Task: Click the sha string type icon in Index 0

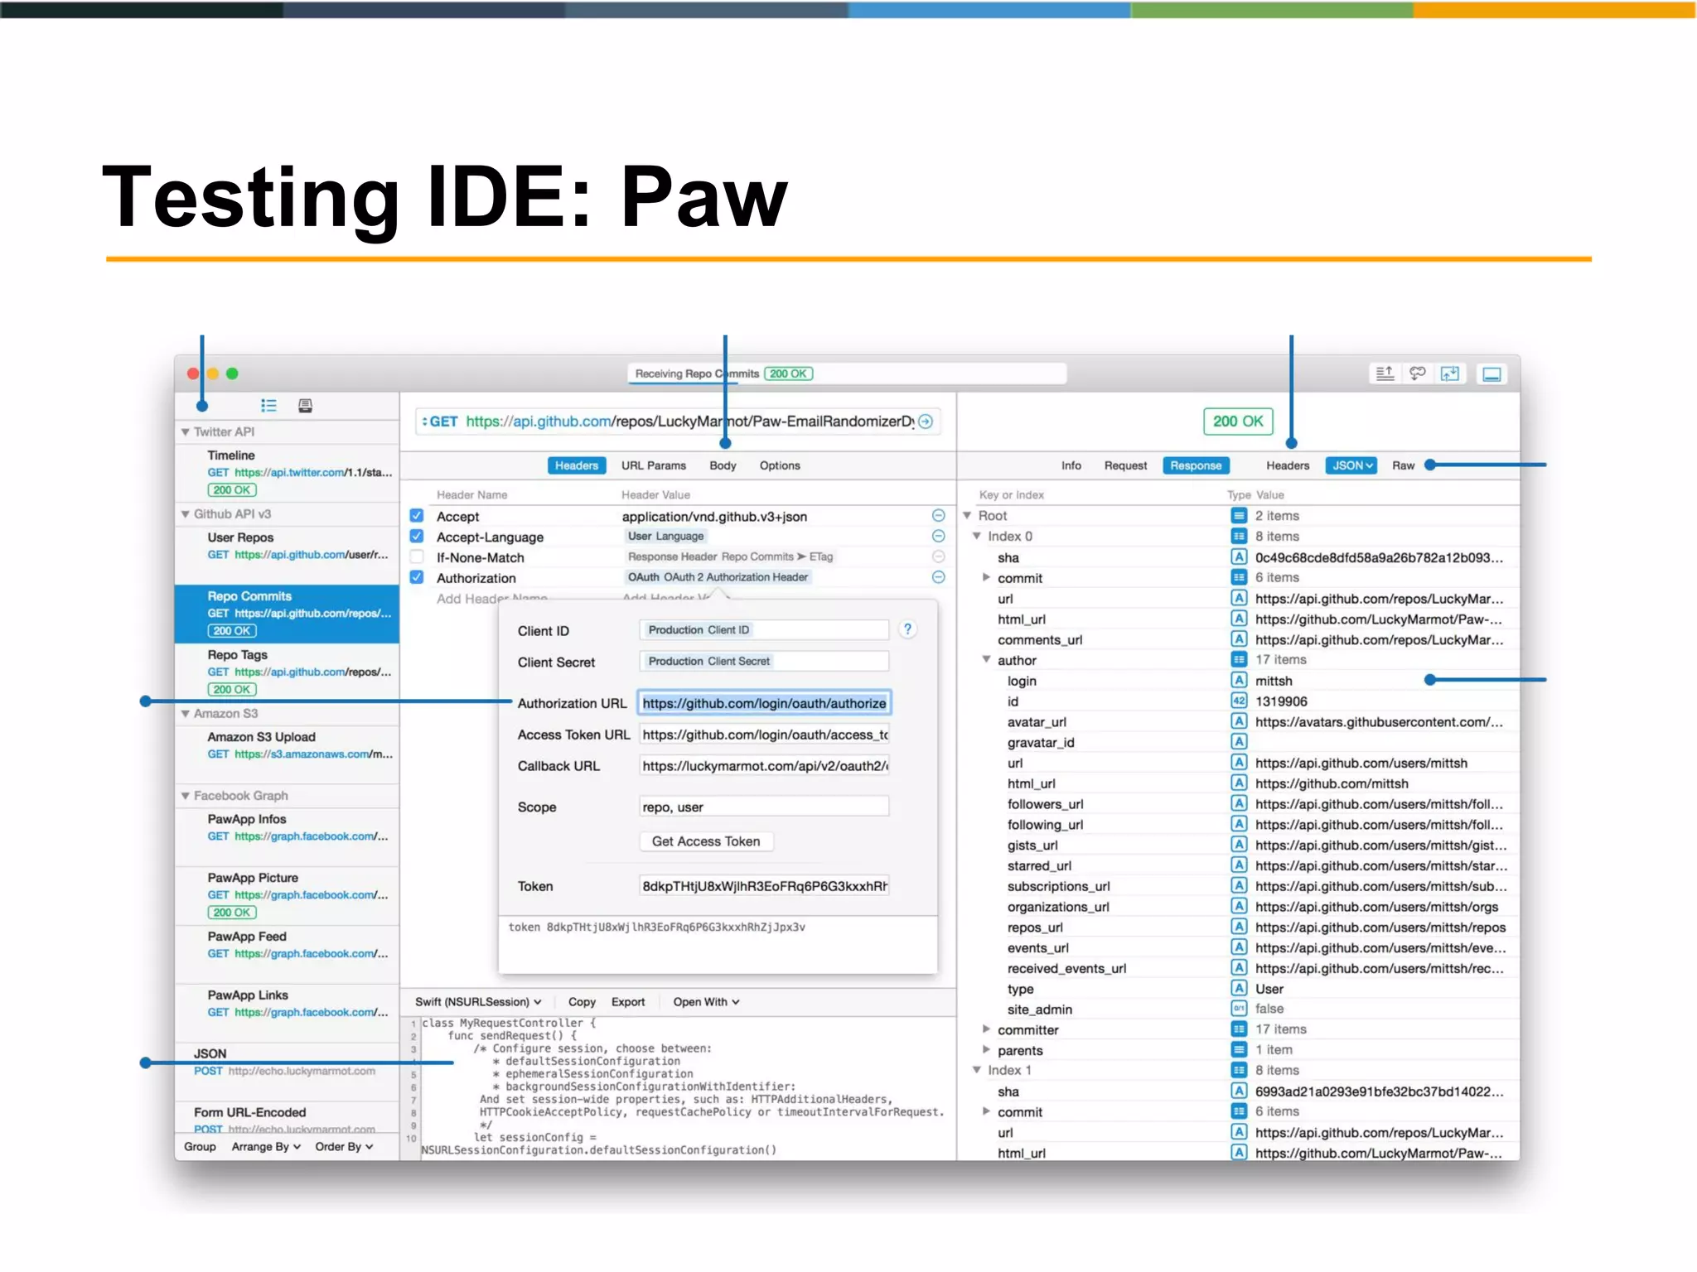Action: [1239, 556]
